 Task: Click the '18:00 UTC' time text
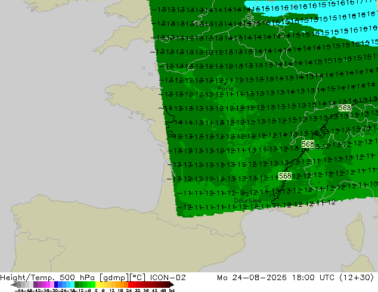pyautogui.click(x=313, y=278)
